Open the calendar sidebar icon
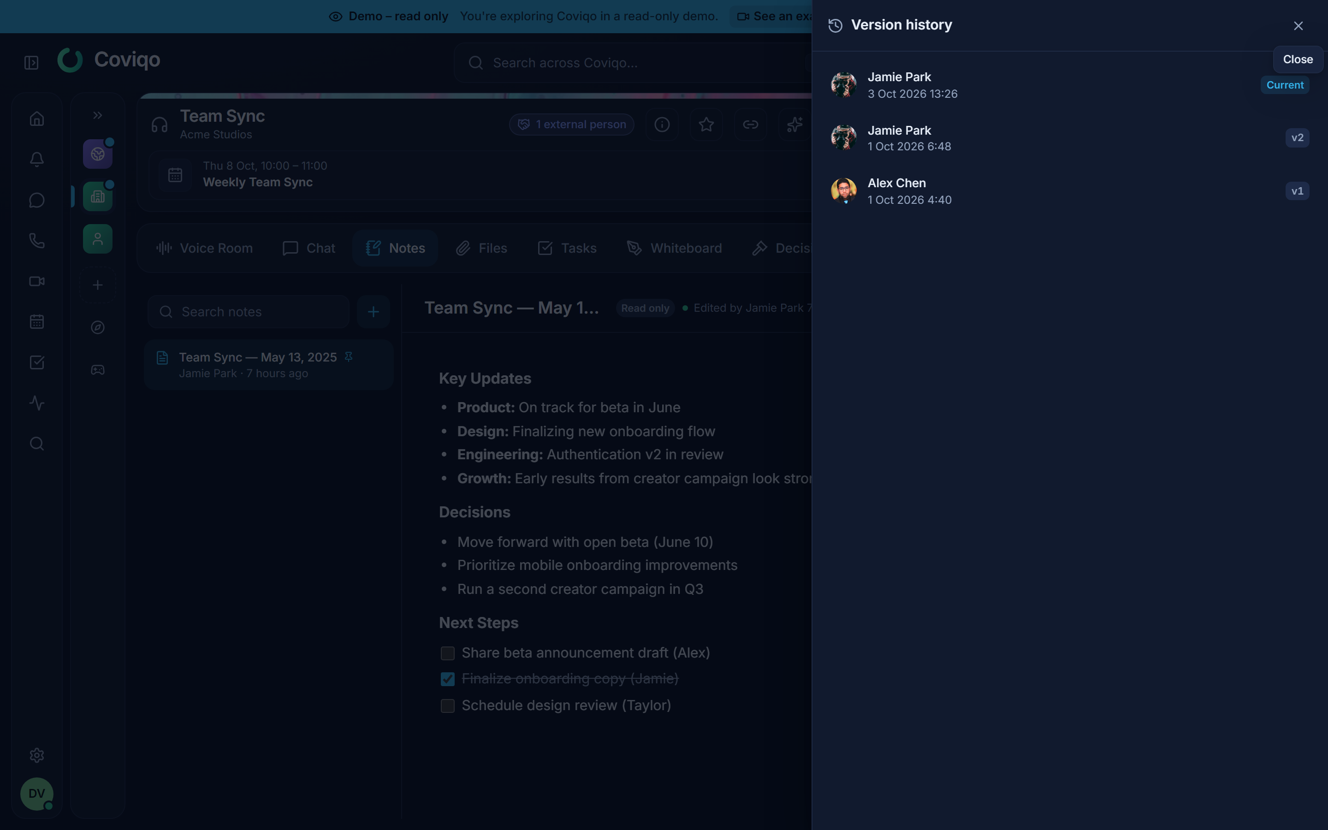Image resolution: width=1328 pixels, height=830 pixels. point(37,322)
